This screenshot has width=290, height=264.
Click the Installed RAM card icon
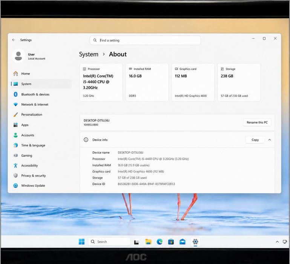point(130,69)
